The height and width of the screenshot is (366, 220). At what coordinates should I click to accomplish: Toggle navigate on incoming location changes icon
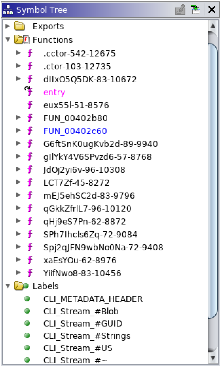pyautogui.click(x=196, y=10)
